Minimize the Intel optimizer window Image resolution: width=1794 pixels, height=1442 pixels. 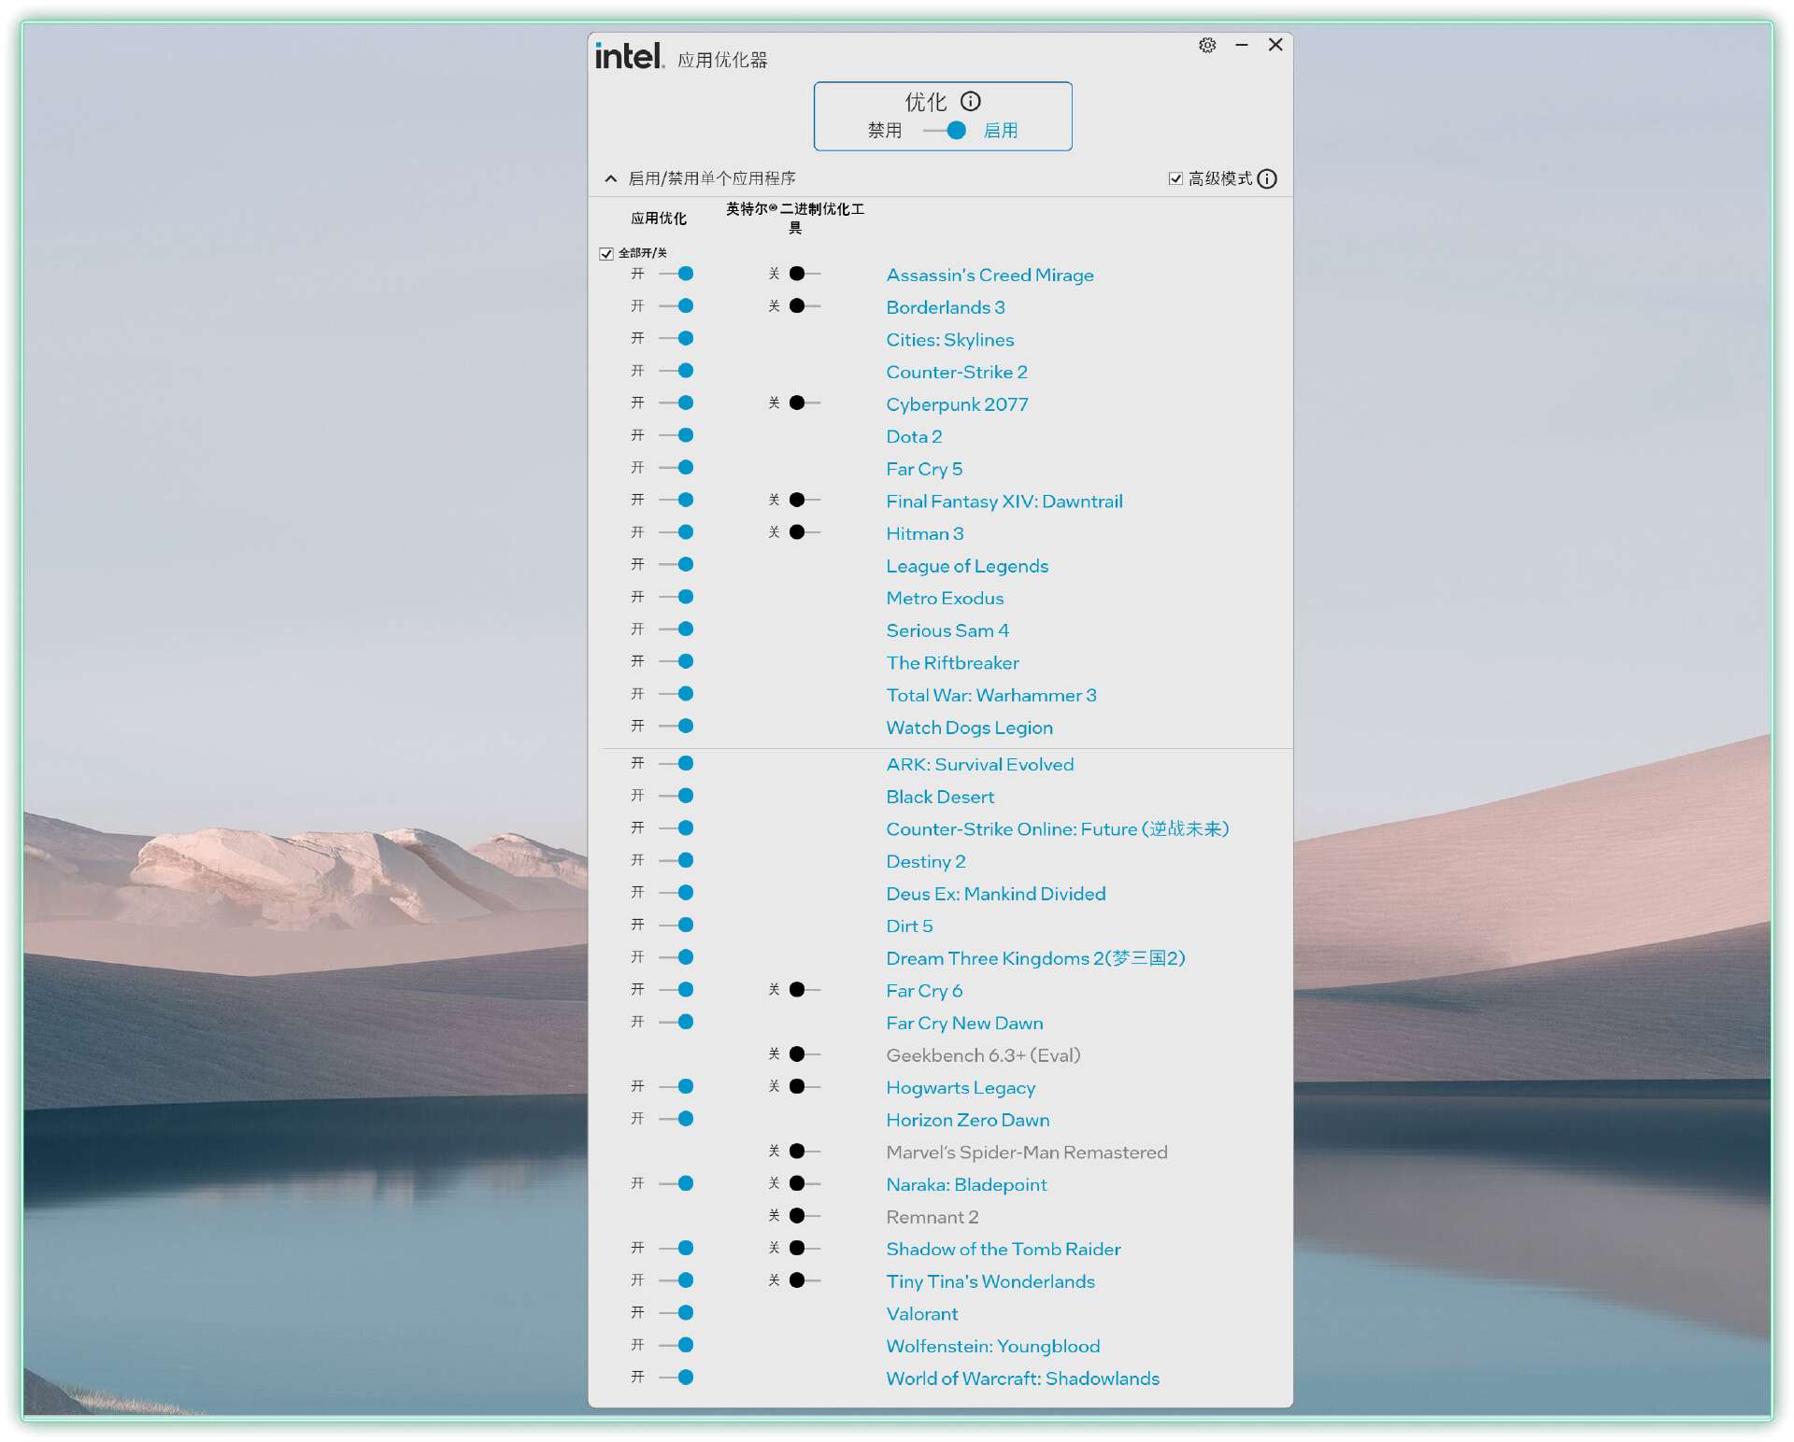[x=1242, y=45]
